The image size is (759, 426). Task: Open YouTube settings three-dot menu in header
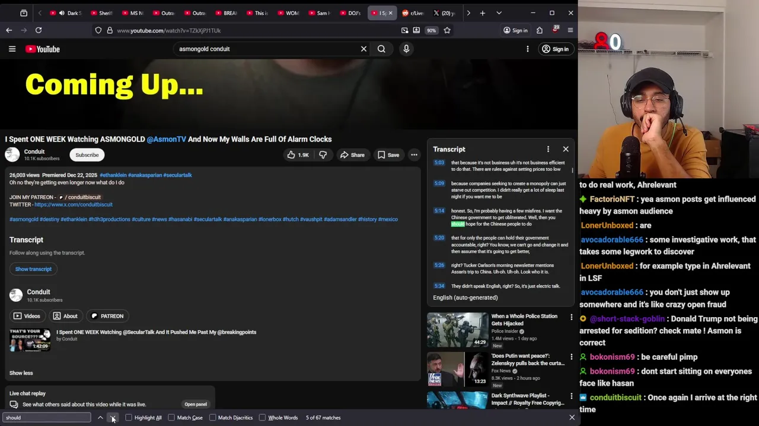click(x=527, y=49)
